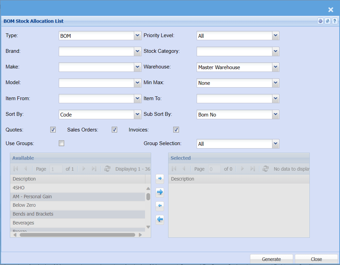Choose the 'Below Zero' row in Available list
The height and width of the screenshot is (265, 340).
click(24, 205)
